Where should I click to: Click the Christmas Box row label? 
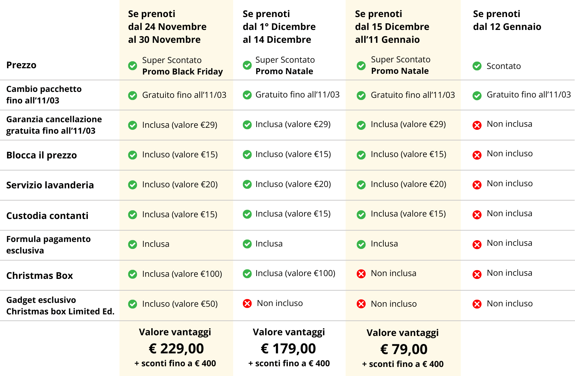(40, 276)
